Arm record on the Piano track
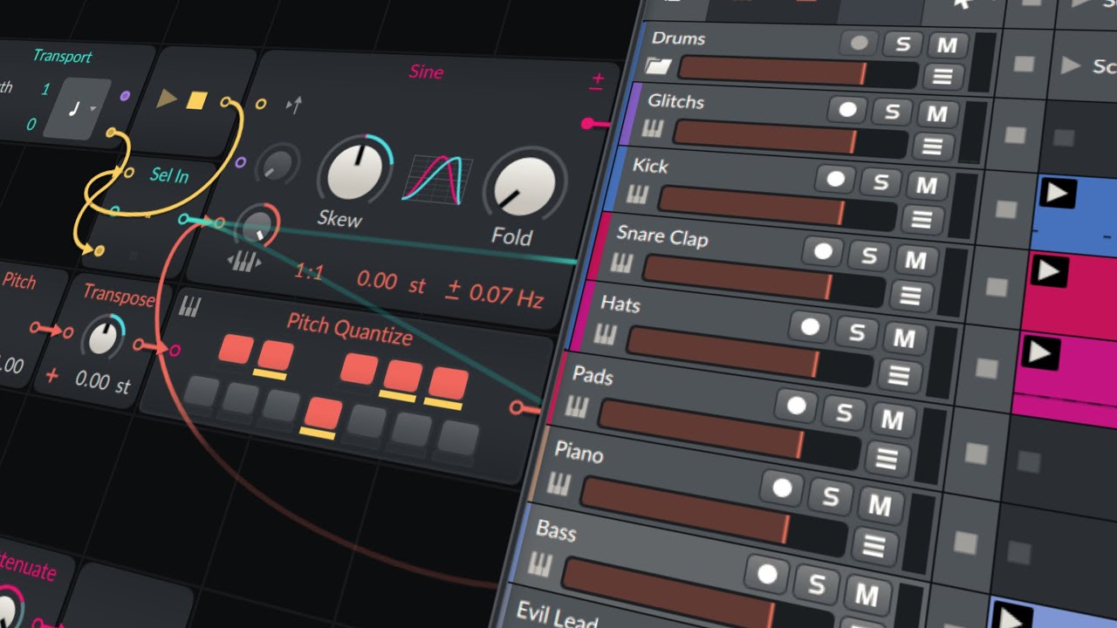This screenshot has width=1117, height=628. click(x=782, y=488)
